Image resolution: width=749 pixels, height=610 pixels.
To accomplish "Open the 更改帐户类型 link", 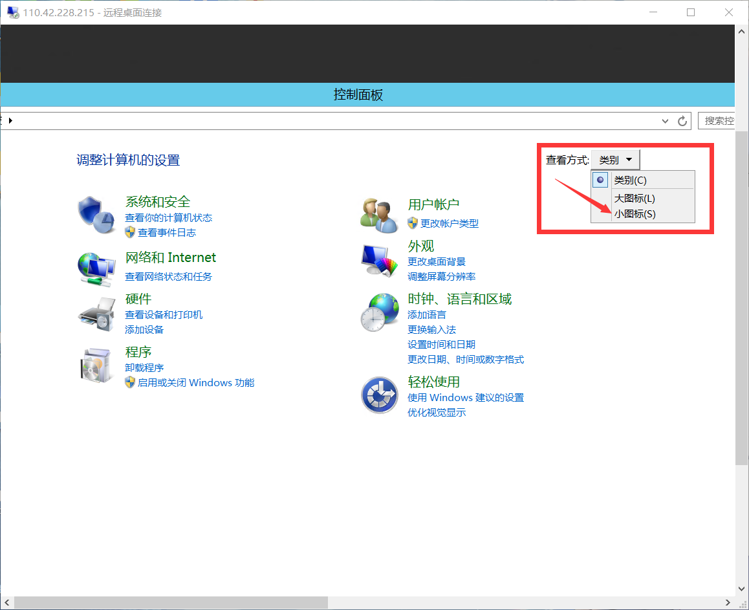I will 449,223.
